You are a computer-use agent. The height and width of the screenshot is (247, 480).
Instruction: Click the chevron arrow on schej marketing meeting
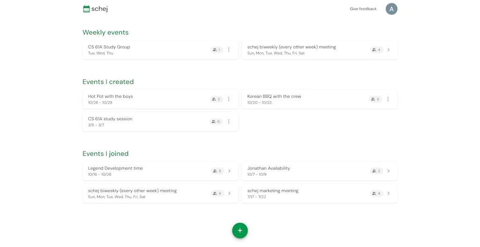pyautogui.click(x=389, y=194)
